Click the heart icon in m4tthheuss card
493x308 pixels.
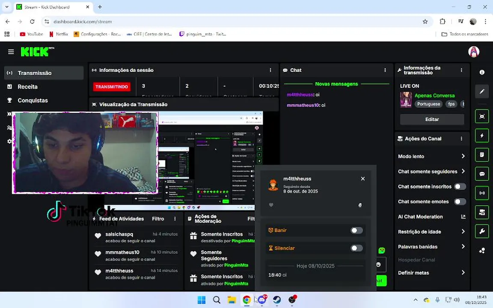pyautogui.click(x=271, y=205)
